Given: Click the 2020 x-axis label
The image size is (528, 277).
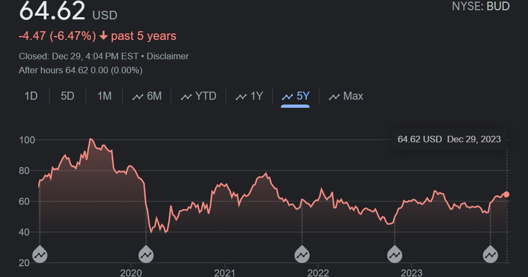Looking at the screenshot, I should [131, 272].
